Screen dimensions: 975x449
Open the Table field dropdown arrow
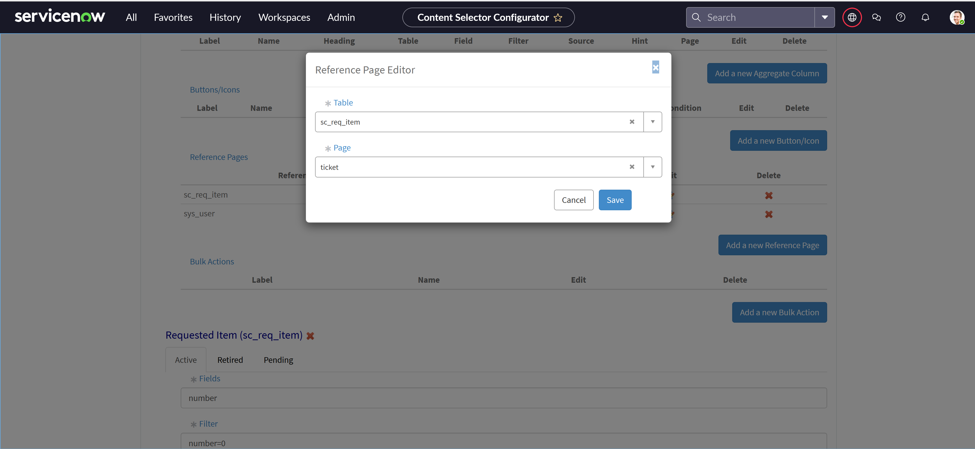coord(653,122)
